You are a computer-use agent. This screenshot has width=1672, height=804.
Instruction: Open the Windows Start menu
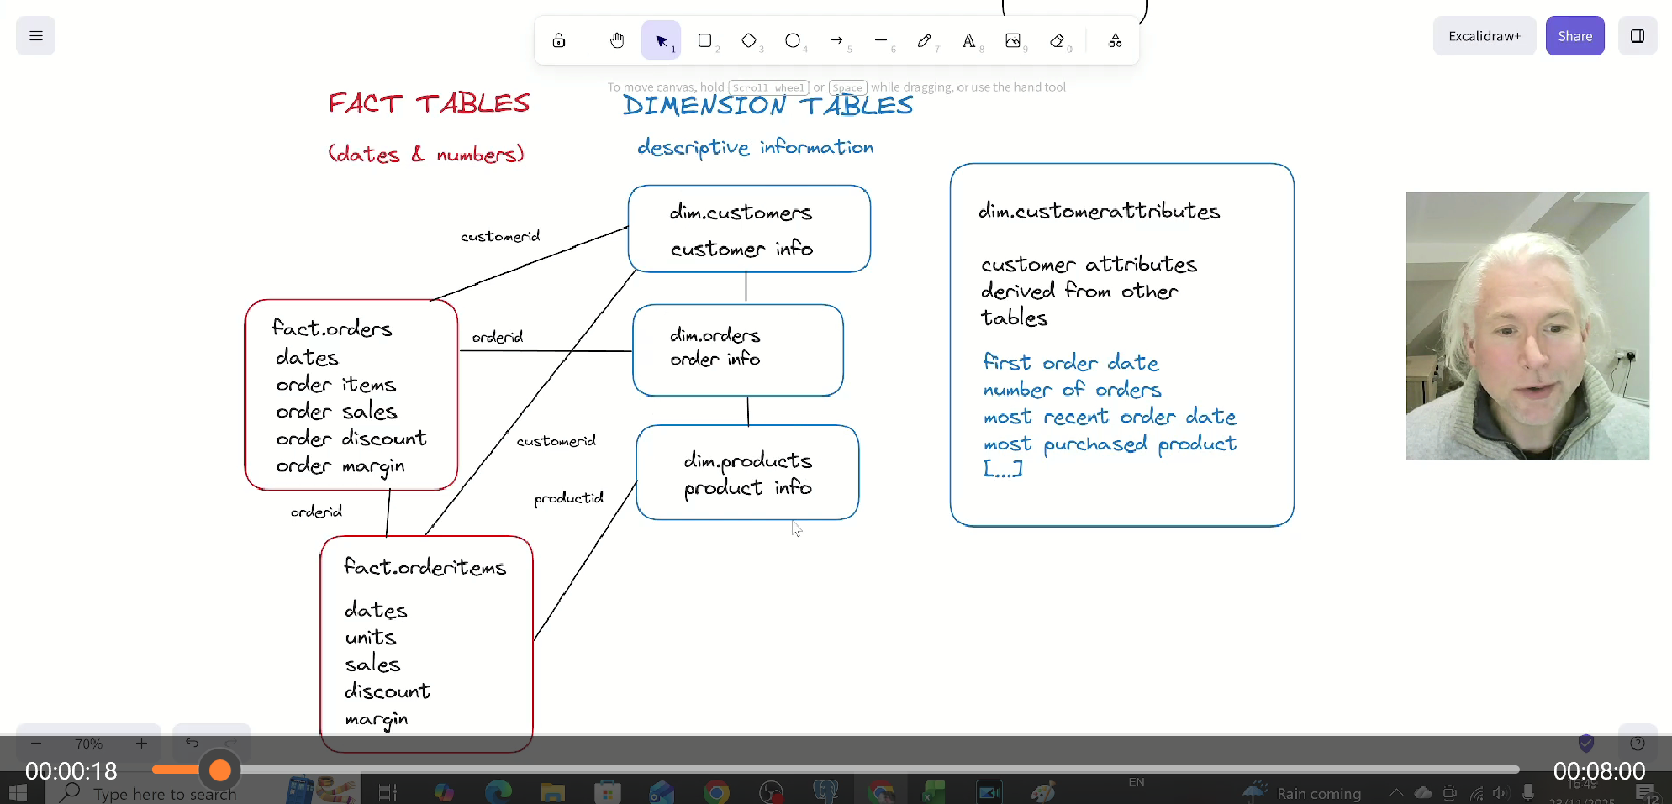[x=17, y=791]
